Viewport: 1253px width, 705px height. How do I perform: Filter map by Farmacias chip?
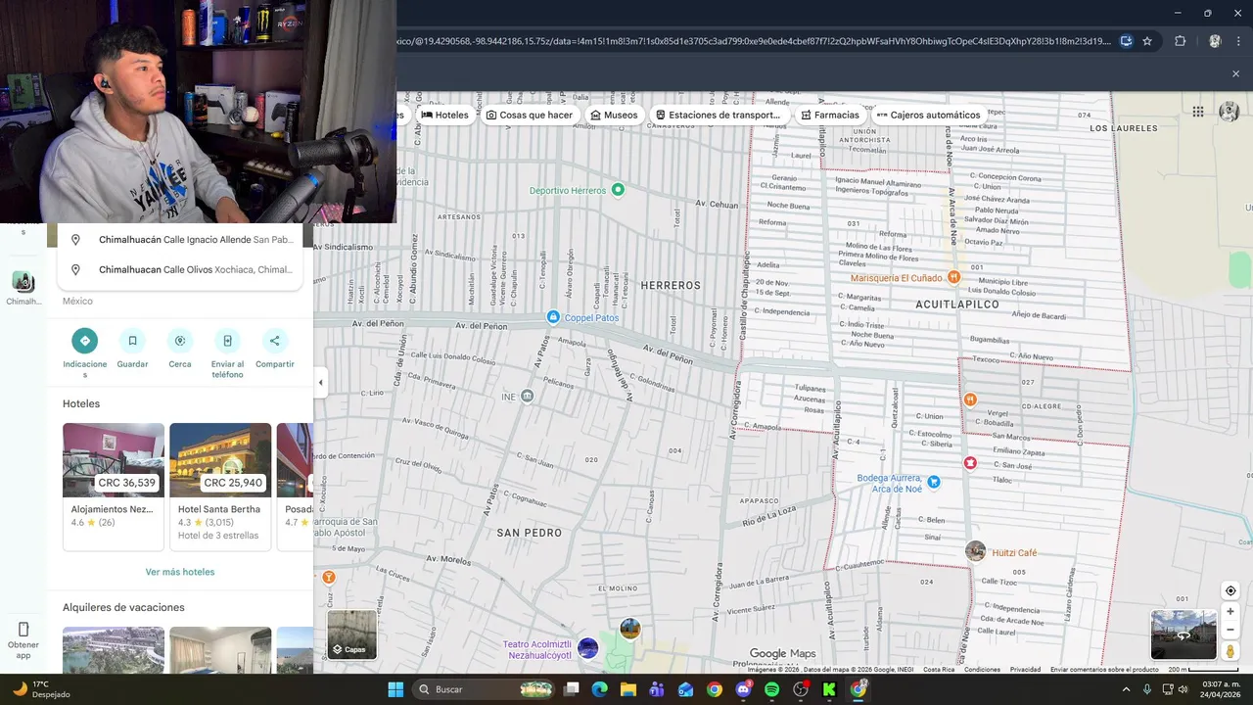[830, 115]
